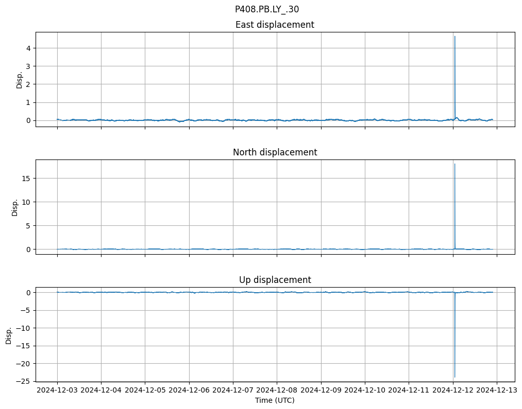Select the East displacement plot title
Screen dimensions: 522x409
(x=275, y=25)
